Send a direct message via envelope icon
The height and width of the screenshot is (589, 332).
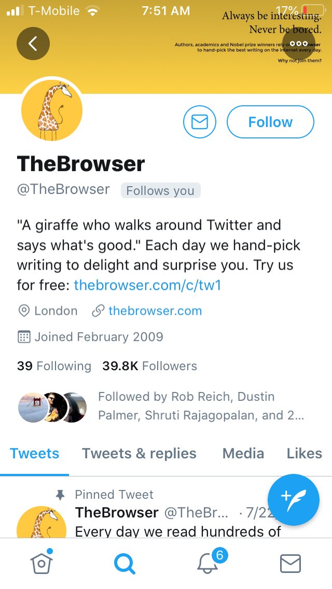(x=200, y=122)
